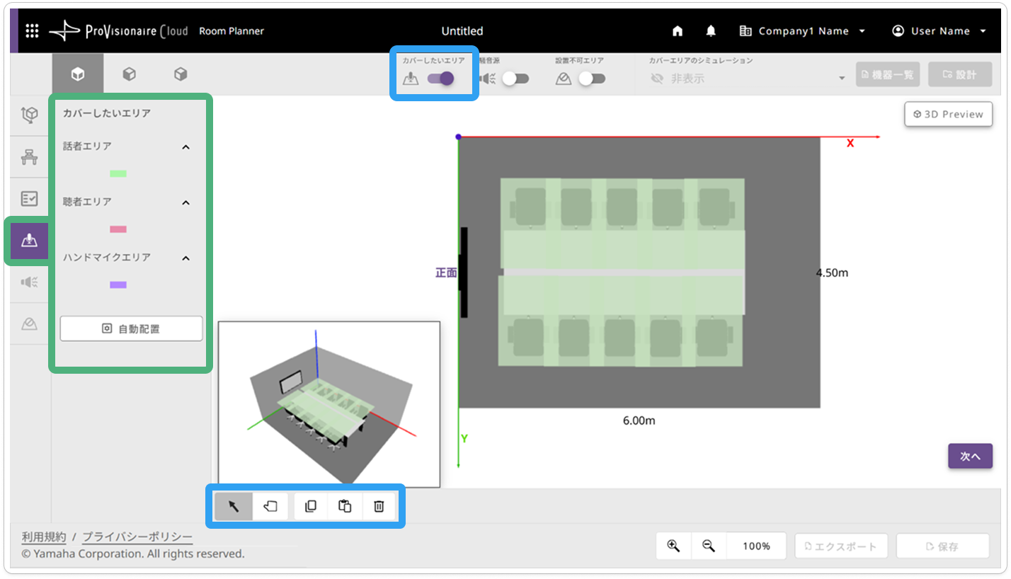Click the trash delete icon
The width and height of the screenshot is (1011, 579).
coord(379,506)
